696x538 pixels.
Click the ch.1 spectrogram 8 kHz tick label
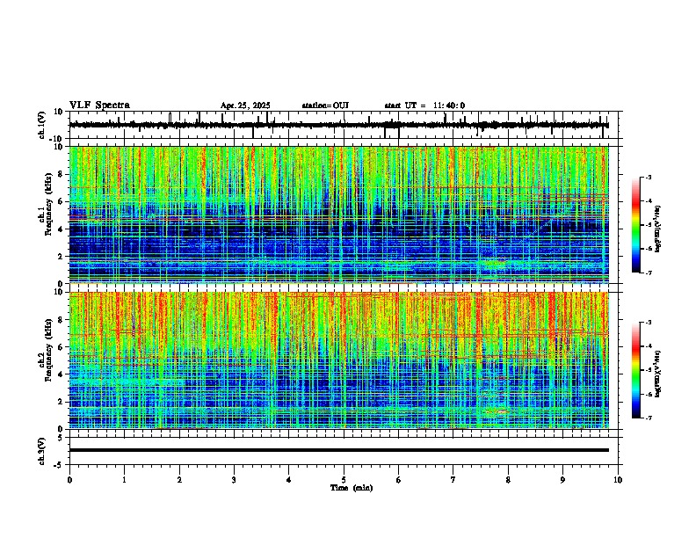coord(62,174)
